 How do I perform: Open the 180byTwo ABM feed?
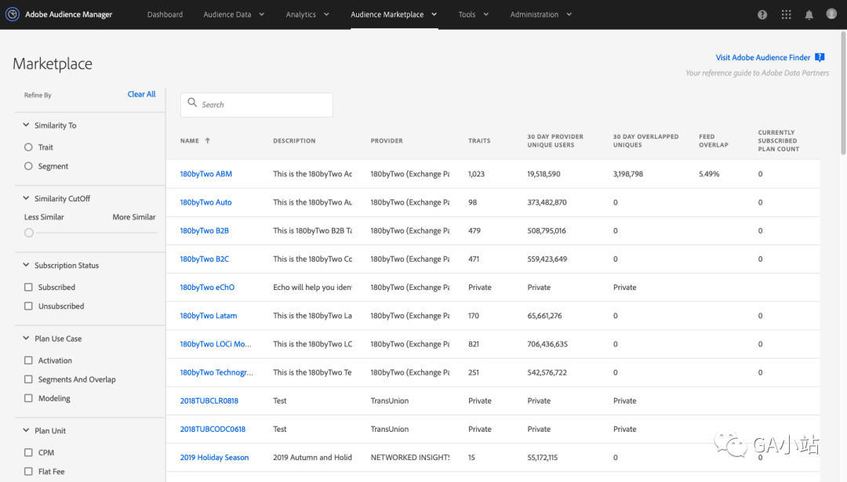[205, 174]
